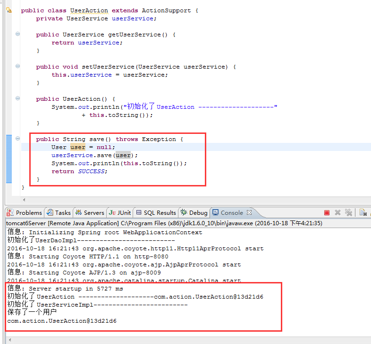Click 'return userService;' line in getter

pyautogui.click(x=87, y=43)
